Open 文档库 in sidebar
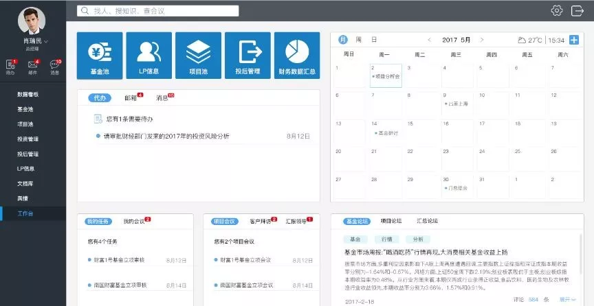Screen dimensions: 594x306 [x=25, y=183]
